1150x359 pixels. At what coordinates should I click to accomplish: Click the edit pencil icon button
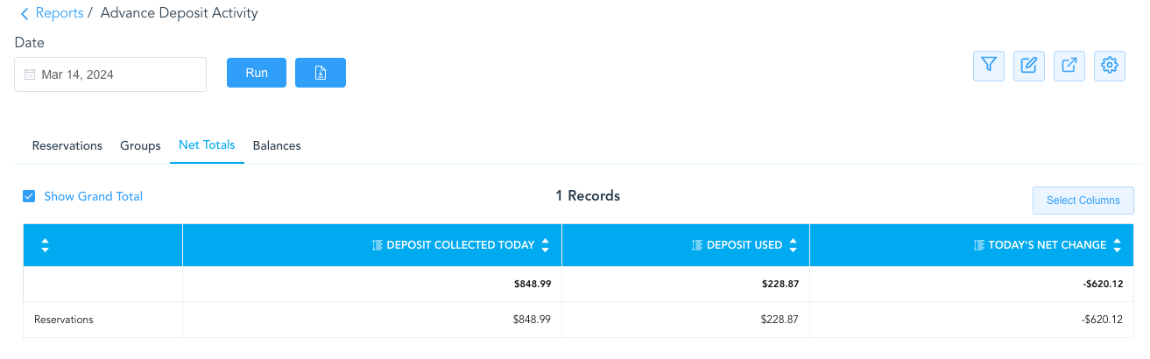1029,66
